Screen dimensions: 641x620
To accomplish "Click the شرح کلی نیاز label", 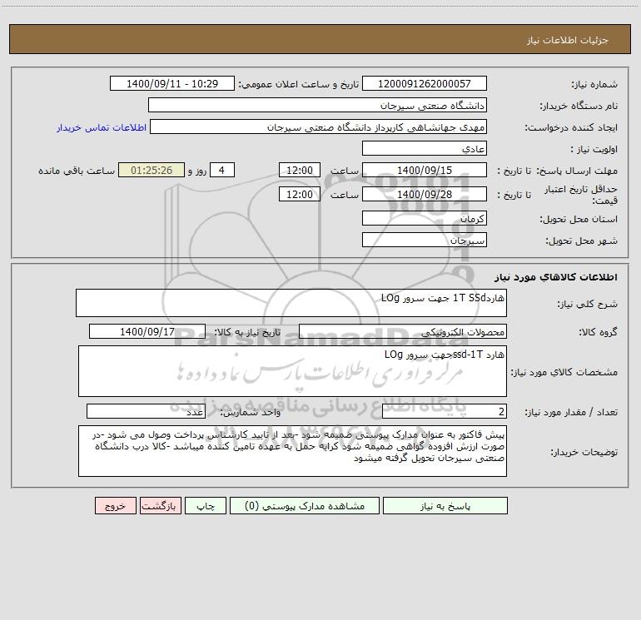I will point(588,304).
